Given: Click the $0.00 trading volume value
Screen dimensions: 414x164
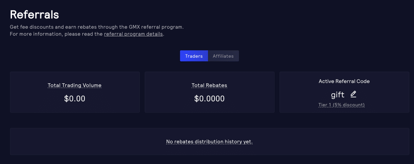Looking at the screenshot, I should click(x=75, y=99).
